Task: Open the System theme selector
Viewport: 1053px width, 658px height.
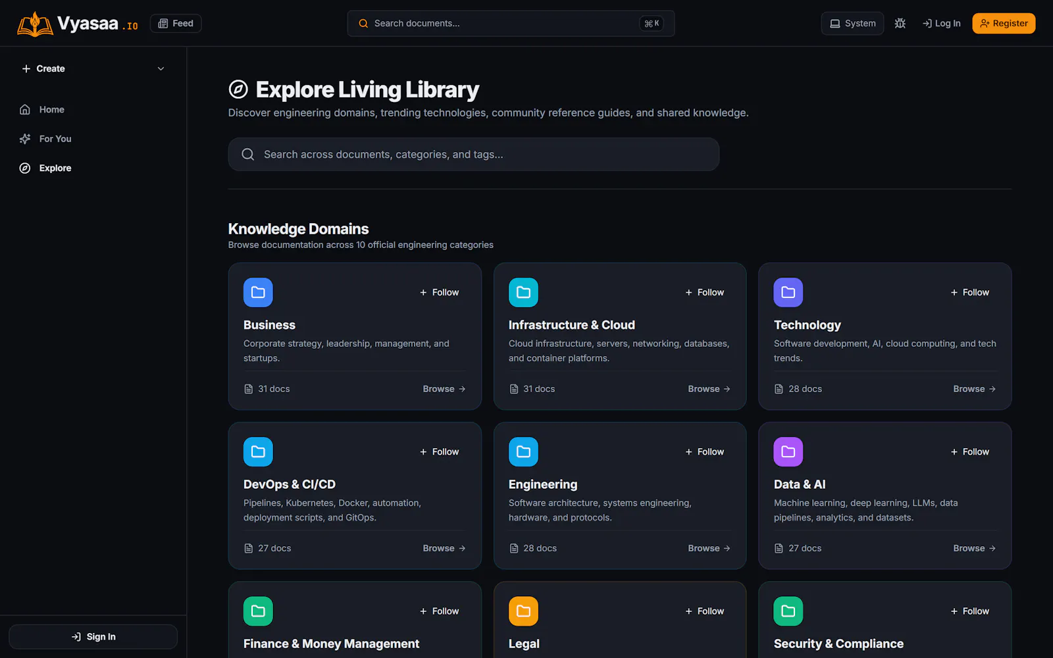Action: [x=852, y=24]
